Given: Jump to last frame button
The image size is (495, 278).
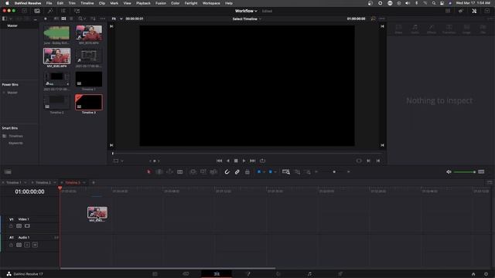Looking at the screenshot, I should point(253,161).
